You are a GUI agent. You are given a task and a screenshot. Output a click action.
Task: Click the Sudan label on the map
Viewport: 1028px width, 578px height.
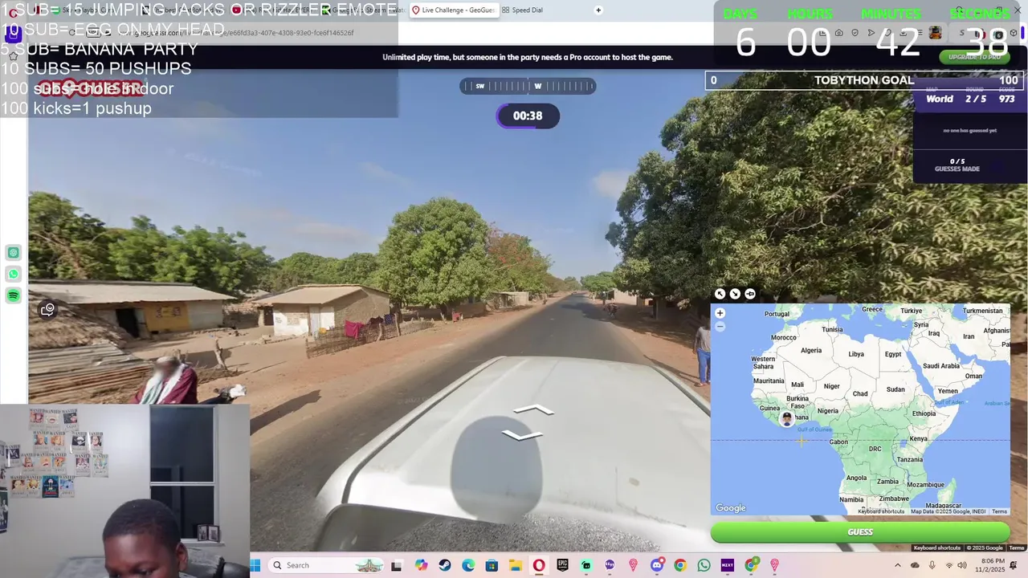(x=895, y=389)
